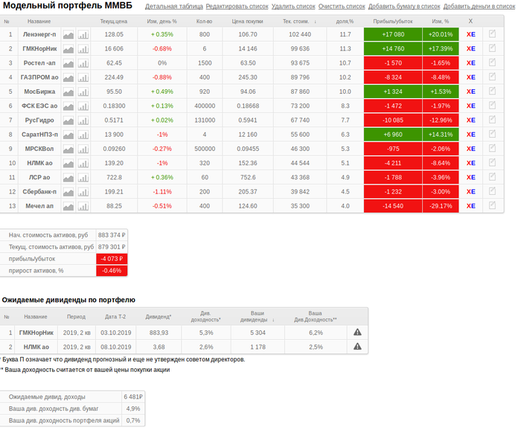Open bar chart icon for ГАЗПРОМ ао
The width and height of the screenshot is (521, 430).
tap(83, 77)
